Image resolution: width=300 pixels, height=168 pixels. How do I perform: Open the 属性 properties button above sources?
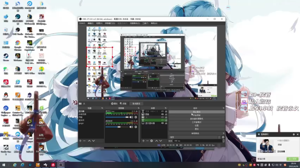coord(114,104)
